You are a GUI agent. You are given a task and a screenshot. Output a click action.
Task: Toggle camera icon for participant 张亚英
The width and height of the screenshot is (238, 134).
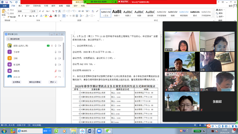(x=60, y=65)
